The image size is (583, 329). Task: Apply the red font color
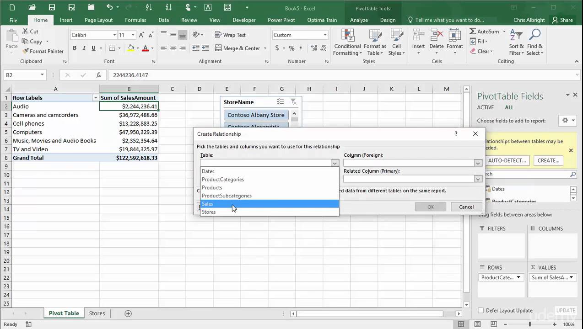(146, 48)
